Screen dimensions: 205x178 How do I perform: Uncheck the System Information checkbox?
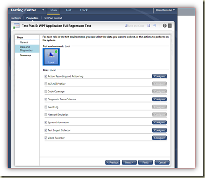46,122
